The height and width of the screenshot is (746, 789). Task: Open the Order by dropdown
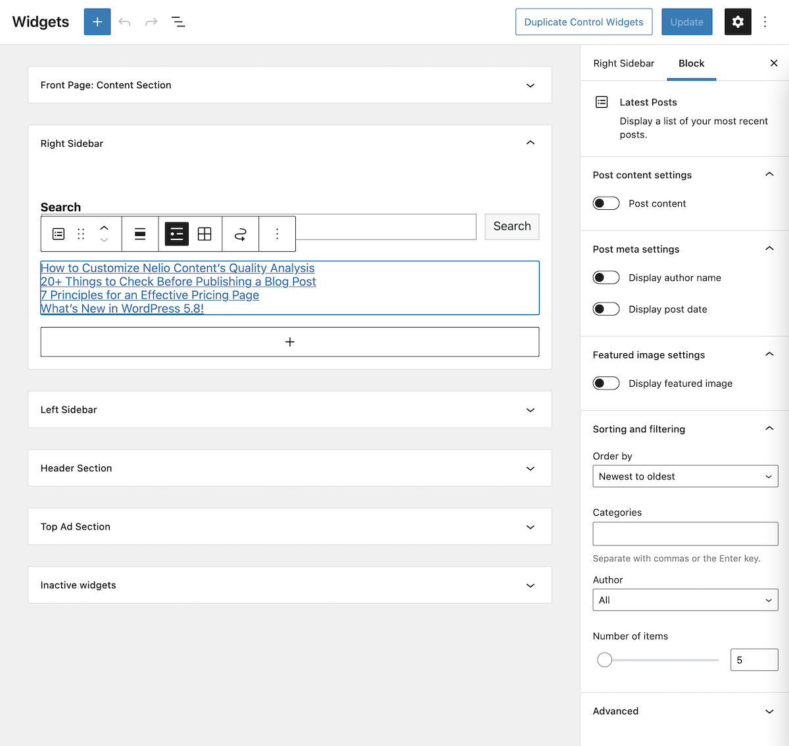tap(685, 476)
